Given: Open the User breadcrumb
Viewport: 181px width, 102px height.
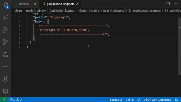Looking at the screenshot, I should tap(106, 11).
